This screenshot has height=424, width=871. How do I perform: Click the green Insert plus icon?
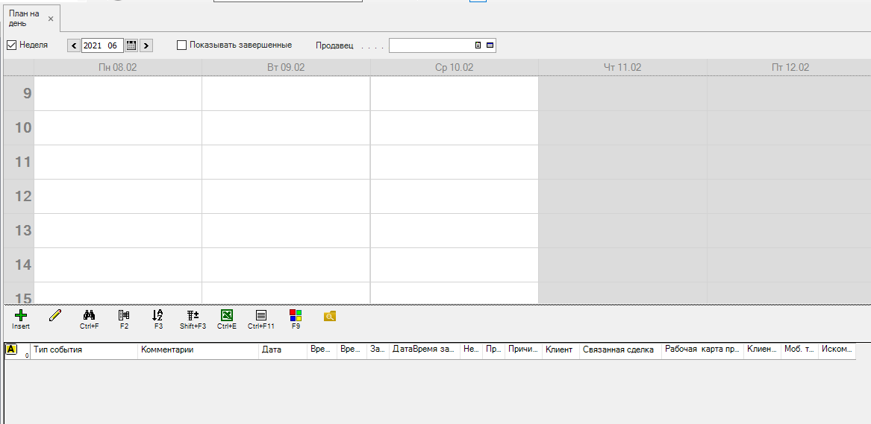(21, 316)
